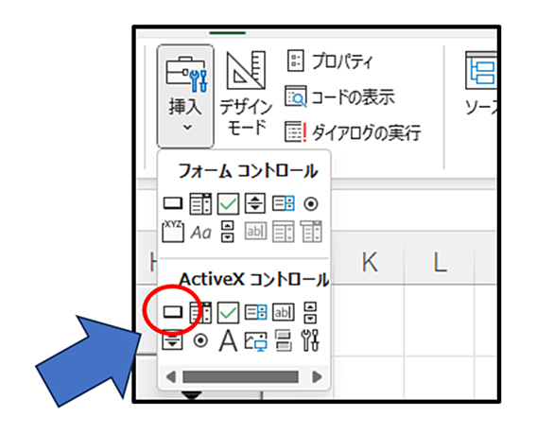554x434 pixels.
Task: Insert an ActiveX list box
Action: 255,312
